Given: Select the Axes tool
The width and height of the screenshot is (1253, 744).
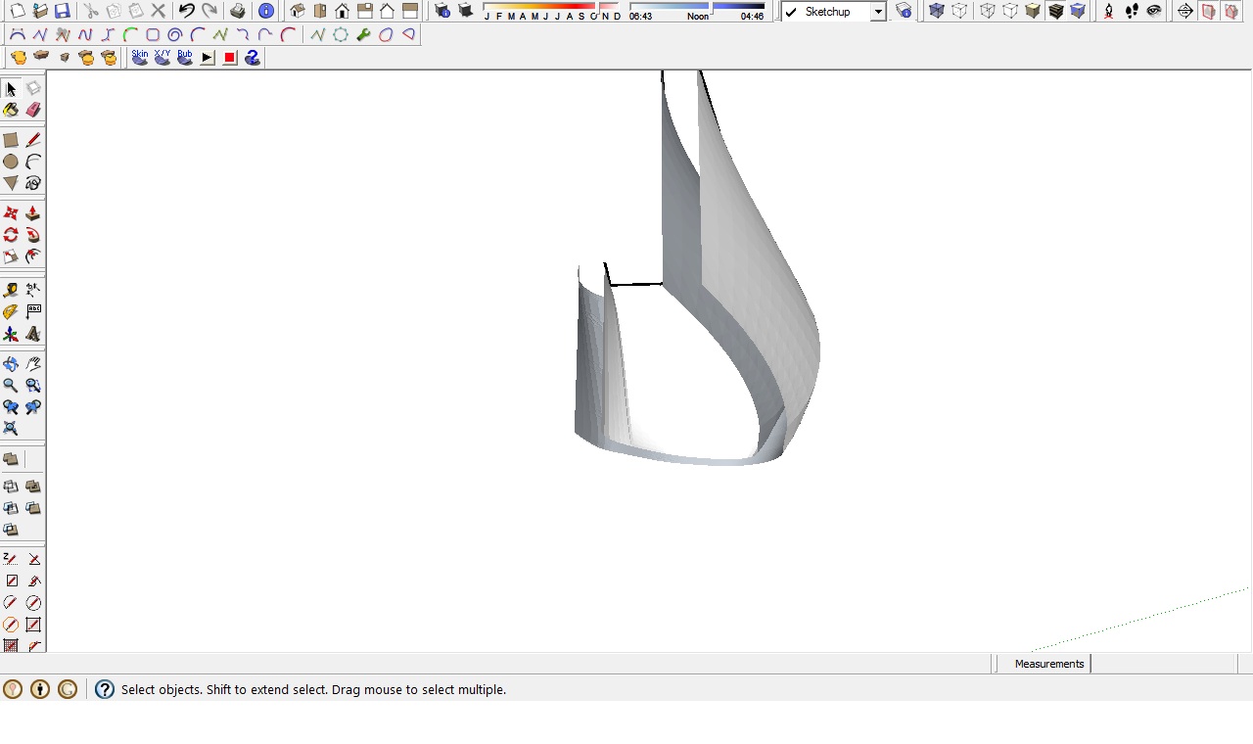Looking at the screenshot, I should point(11,334).
